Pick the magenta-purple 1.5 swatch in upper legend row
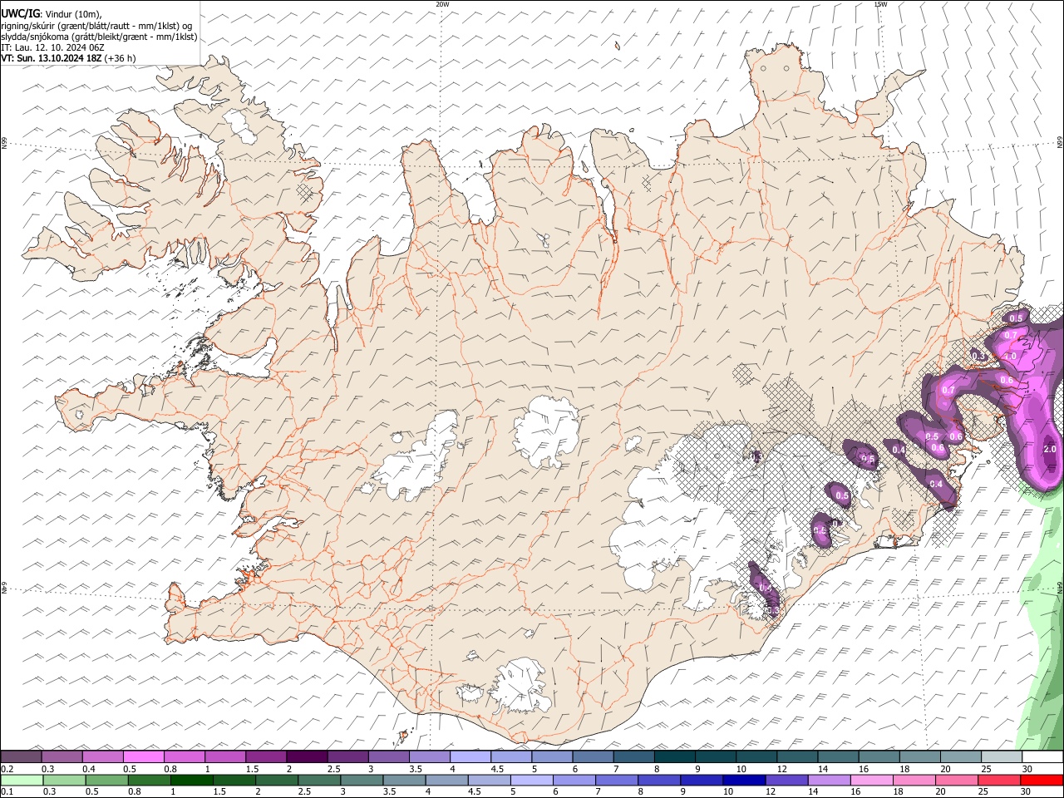The image size is (1064, 798). 266,757
